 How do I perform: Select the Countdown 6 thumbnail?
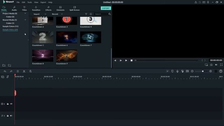pyautogui.click(x=66, y=37)
